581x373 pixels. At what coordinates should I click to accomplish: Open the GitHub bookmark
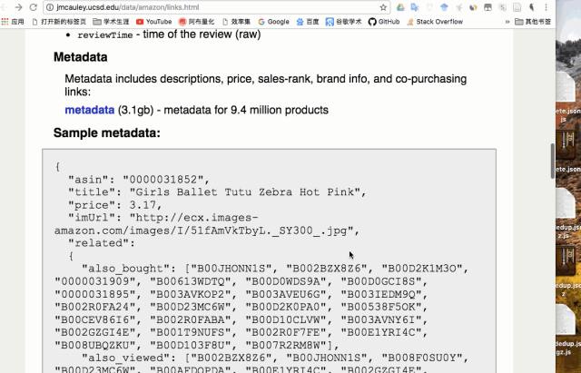tap(383, 21)
